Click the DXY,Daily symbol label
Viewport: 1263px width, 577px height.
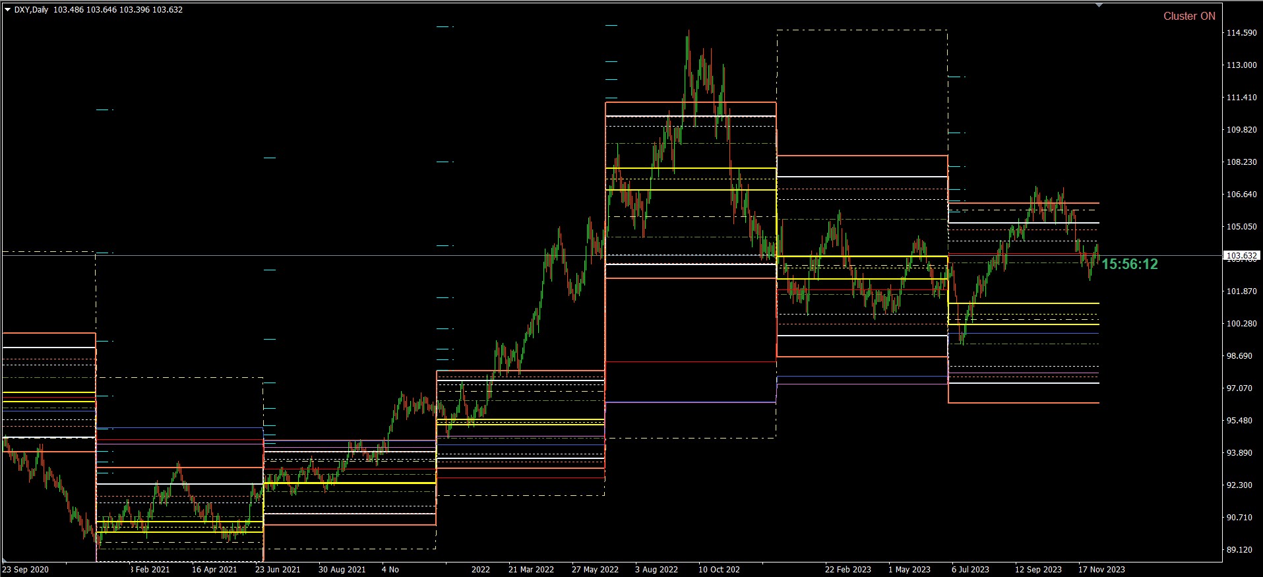31,10
